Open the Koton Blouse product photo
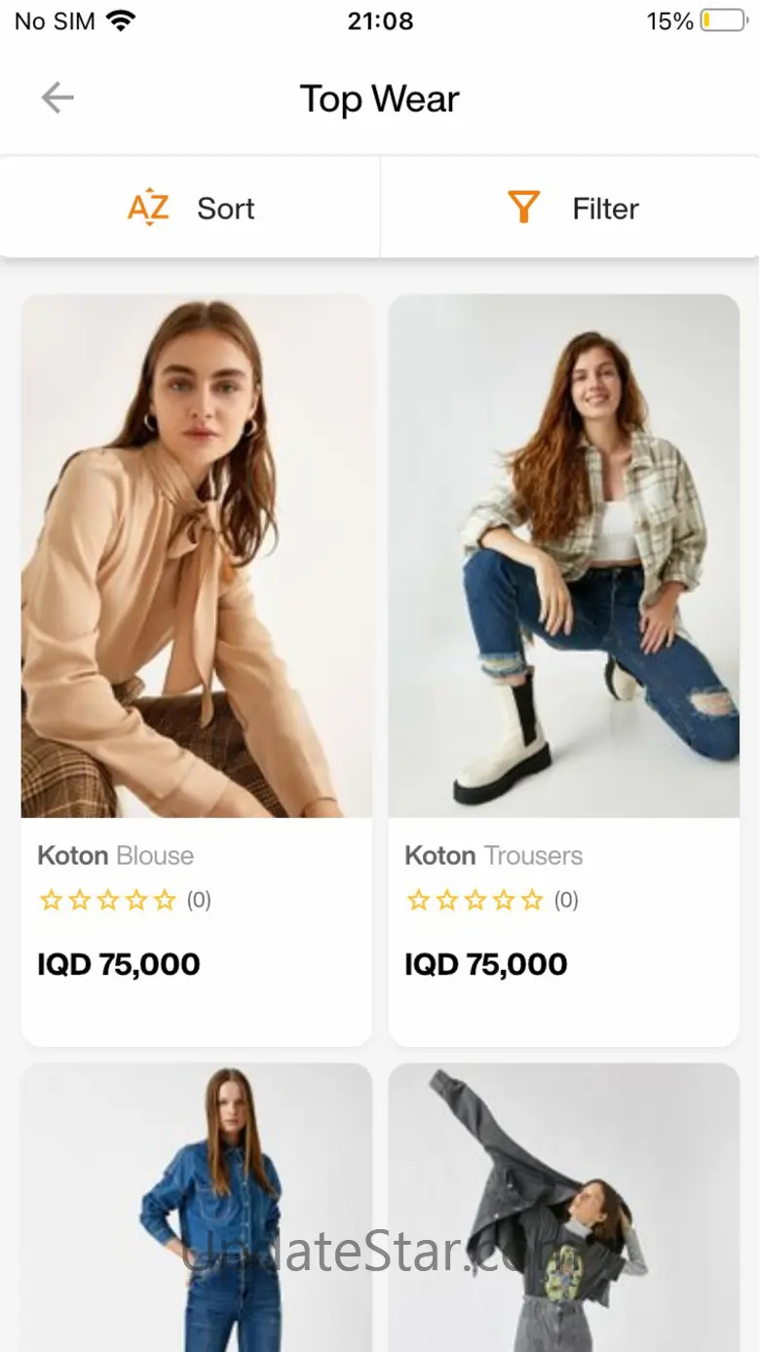Viewport: 760px width, 1352px height. click(197, 556)
